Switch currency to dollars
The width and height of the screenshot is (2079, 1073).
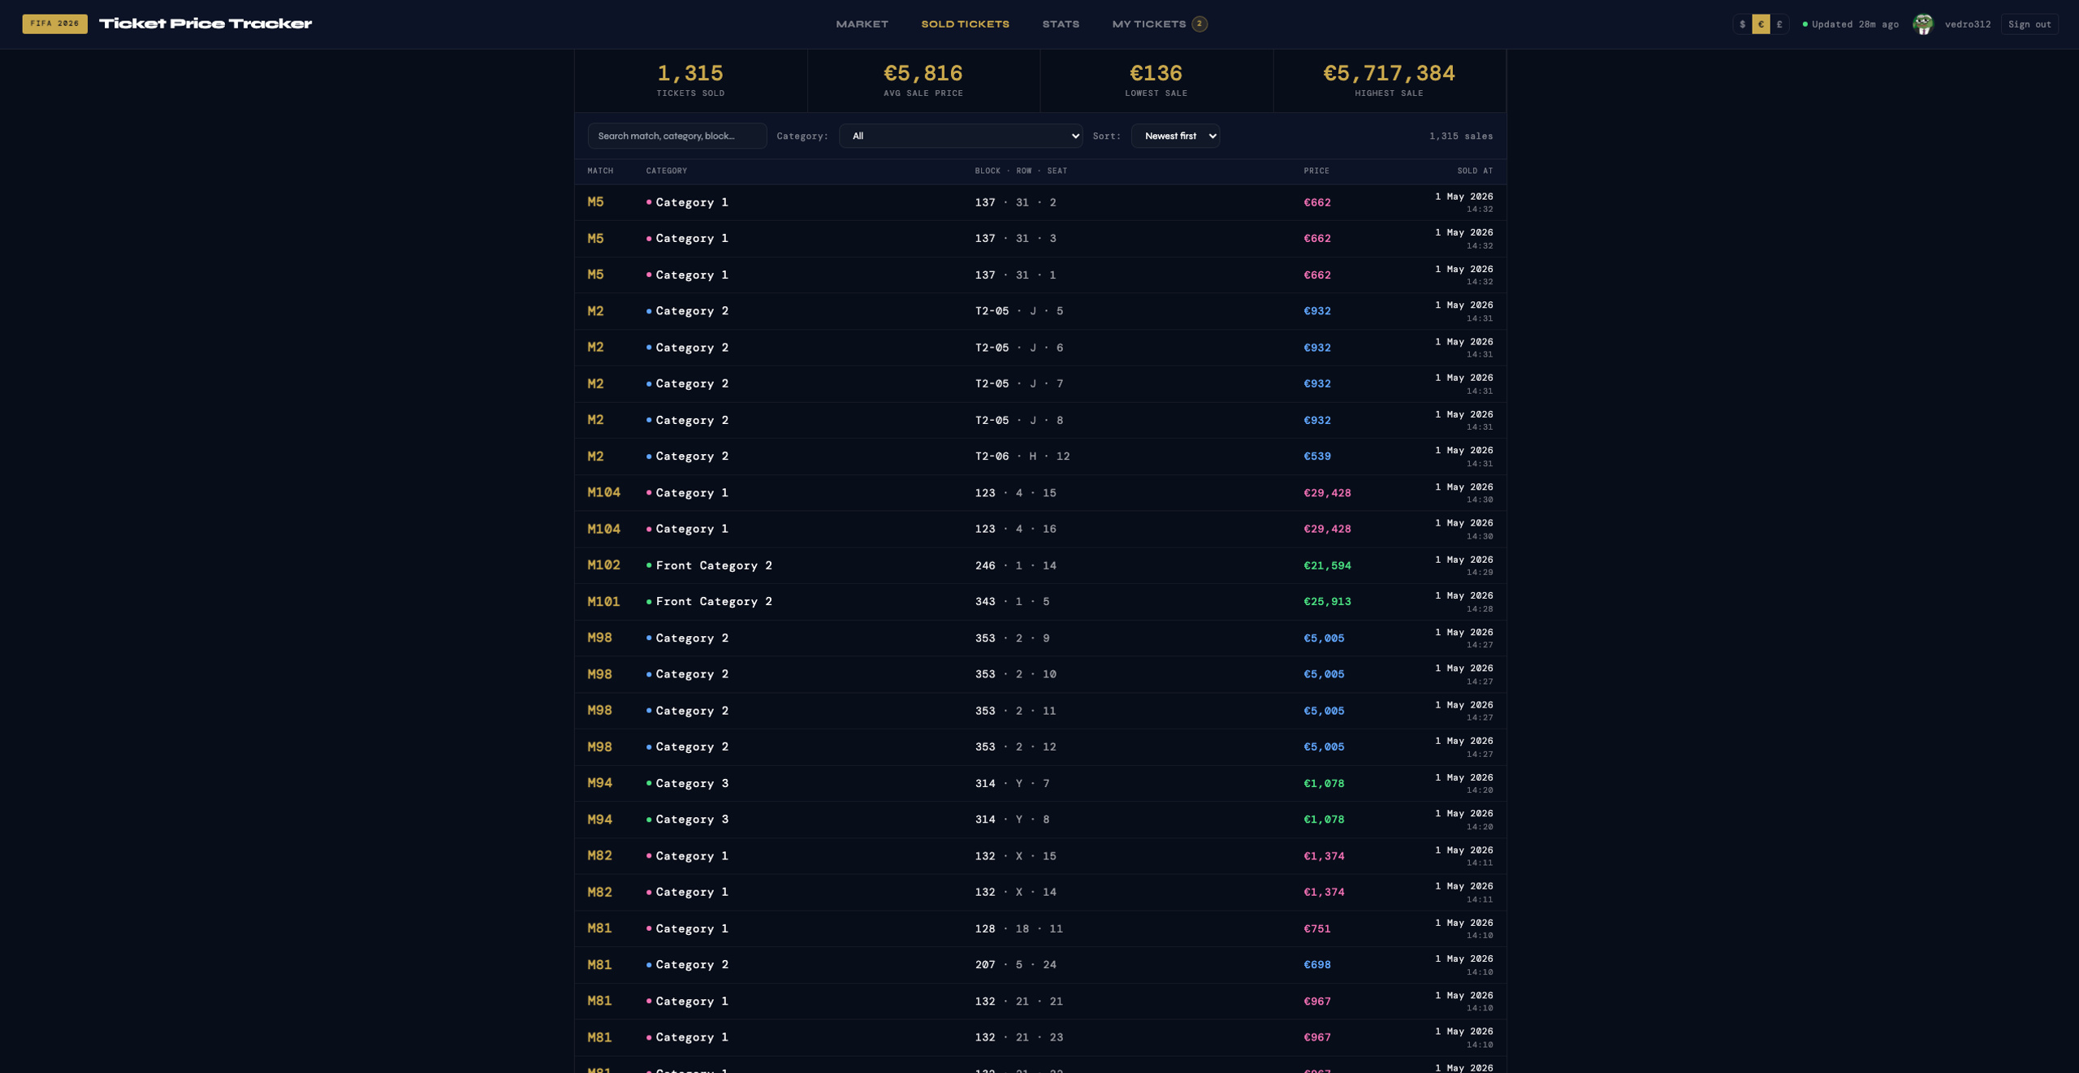click(x=1742, y=24)
